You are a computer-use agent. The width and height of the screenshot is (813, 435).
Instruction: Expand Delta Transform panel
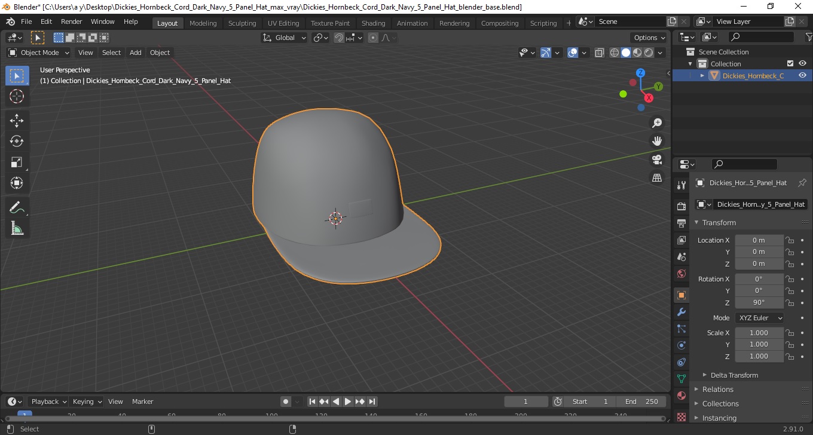[x=733, y=375]
